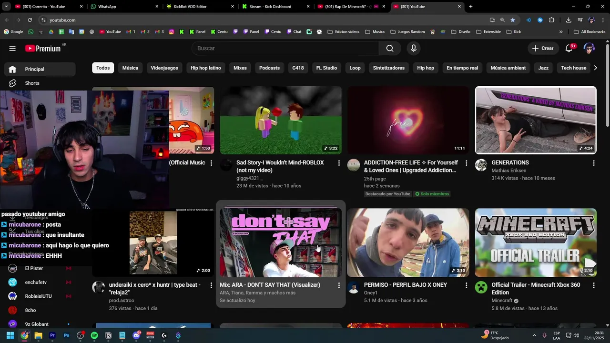This screenshot has height=343, width=610.
Task: Open Spotify from the taskbar
Action: [x=94, y=335]
